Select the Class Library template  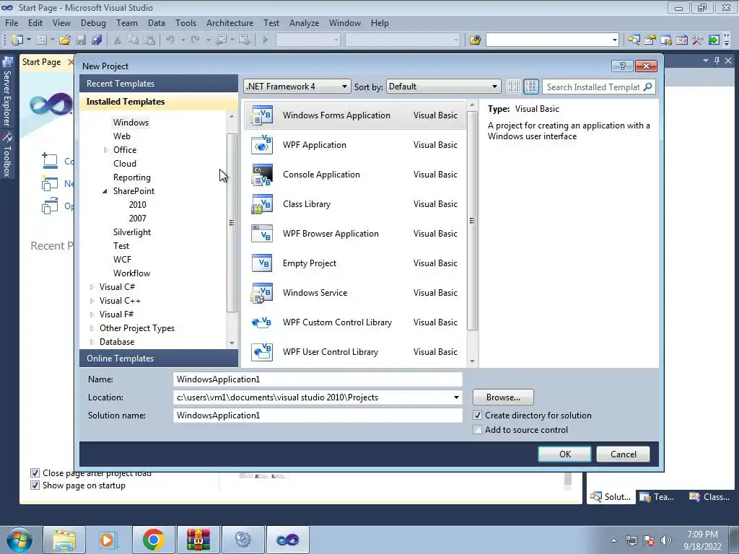coord(354,204)
